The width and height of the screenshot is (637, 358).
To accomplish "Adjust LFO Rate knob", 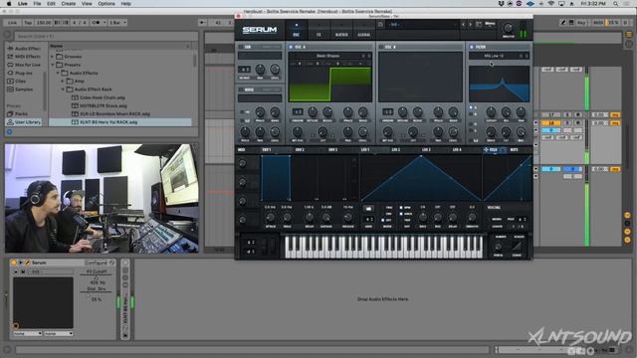I will [x=422, y=218].
